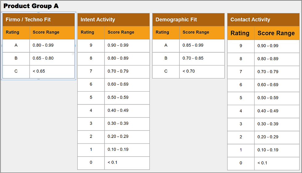Click rating 8 in Intent Activity table

click(91, 59)
